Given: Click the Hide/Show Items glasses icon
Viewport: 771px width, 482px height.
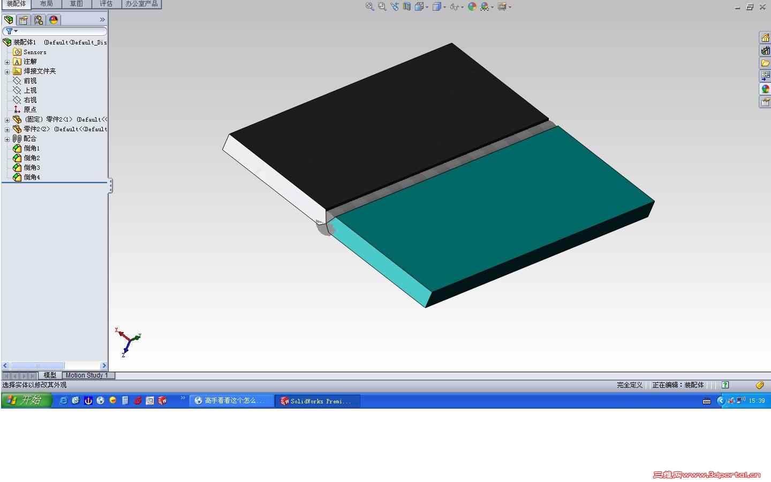Looking at the screenshot, I should click(454, 6).
